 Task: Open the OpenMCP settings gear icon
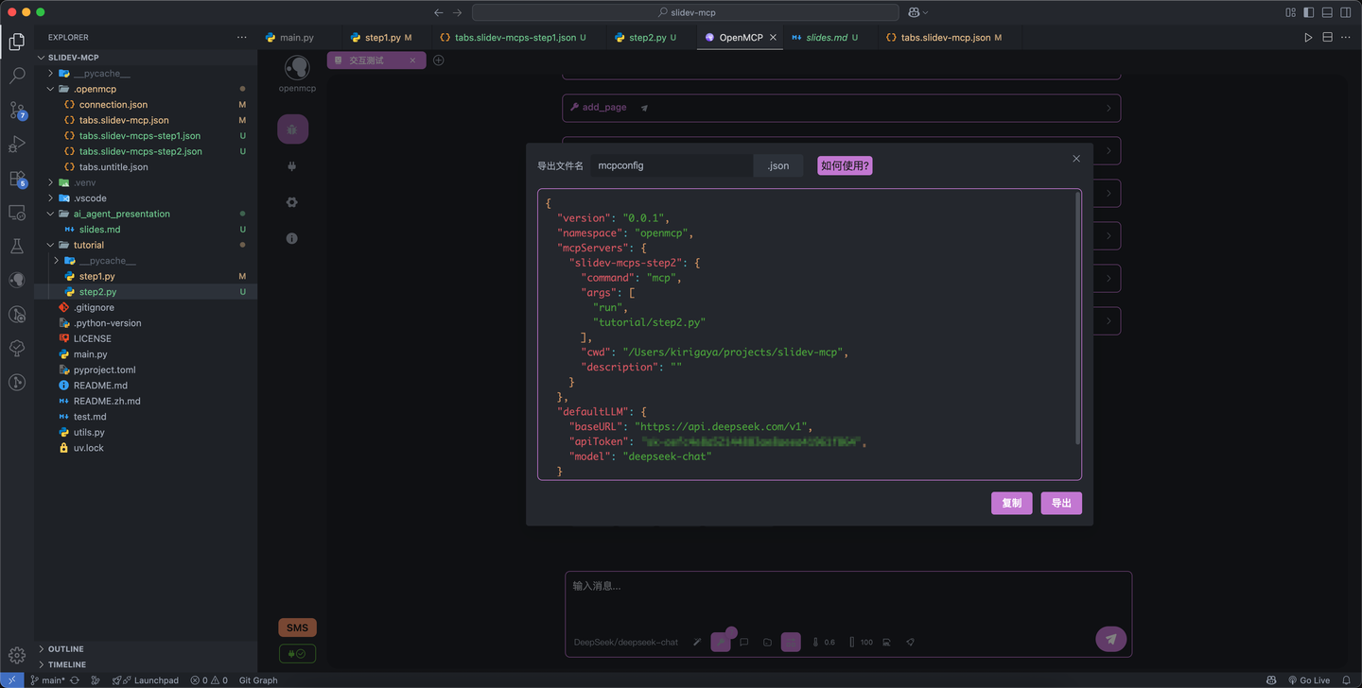point(292,202)
